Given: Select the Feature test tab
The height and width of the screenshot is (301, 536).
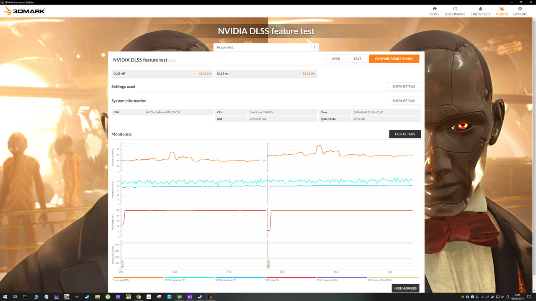Looking at the screenshot, I should click(x=263, y=47).
